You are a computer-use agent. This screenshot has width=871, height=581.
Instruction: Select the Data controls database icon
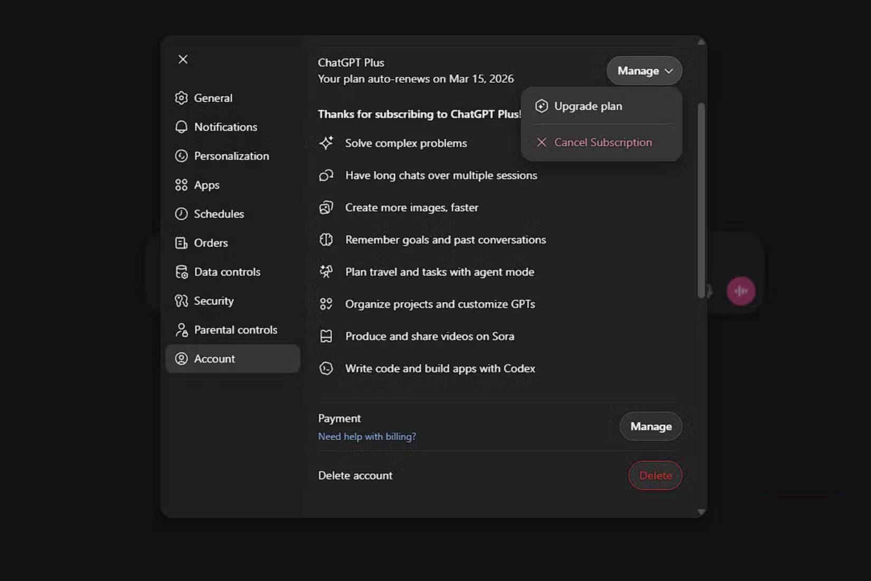[182, 271]
